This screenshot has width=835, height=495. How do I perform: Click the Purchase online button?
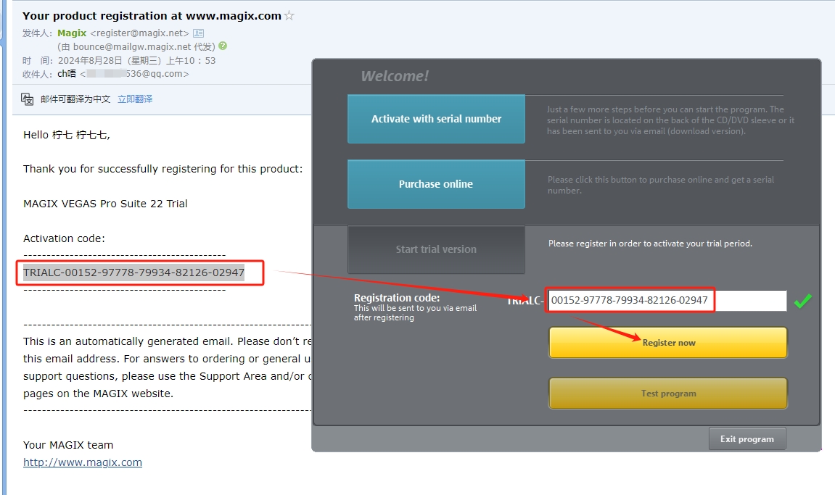436,183
